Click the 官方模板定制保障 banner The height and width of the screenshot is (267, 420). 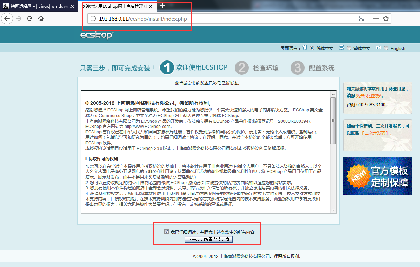(378, 175)
